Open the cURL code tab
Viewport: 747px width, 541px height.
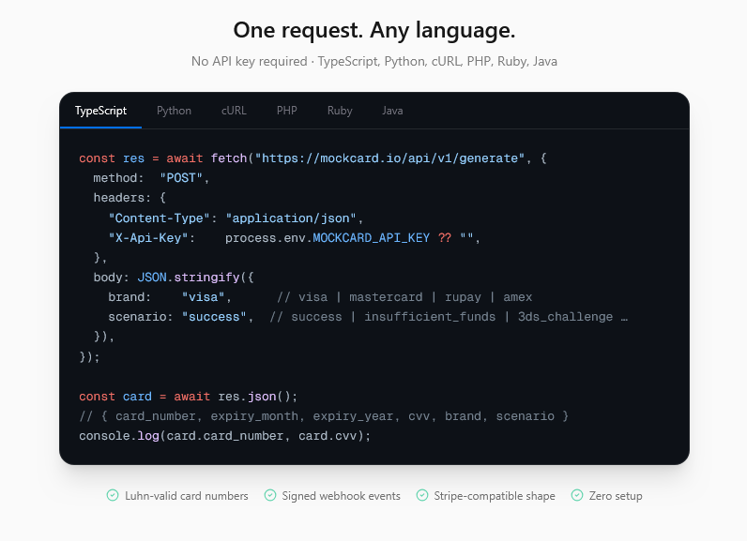pos(234,111)
